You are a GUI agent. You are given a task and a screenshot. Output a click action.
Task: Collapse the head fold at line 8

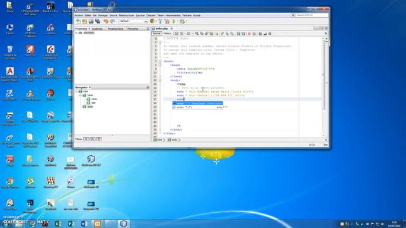160,65
